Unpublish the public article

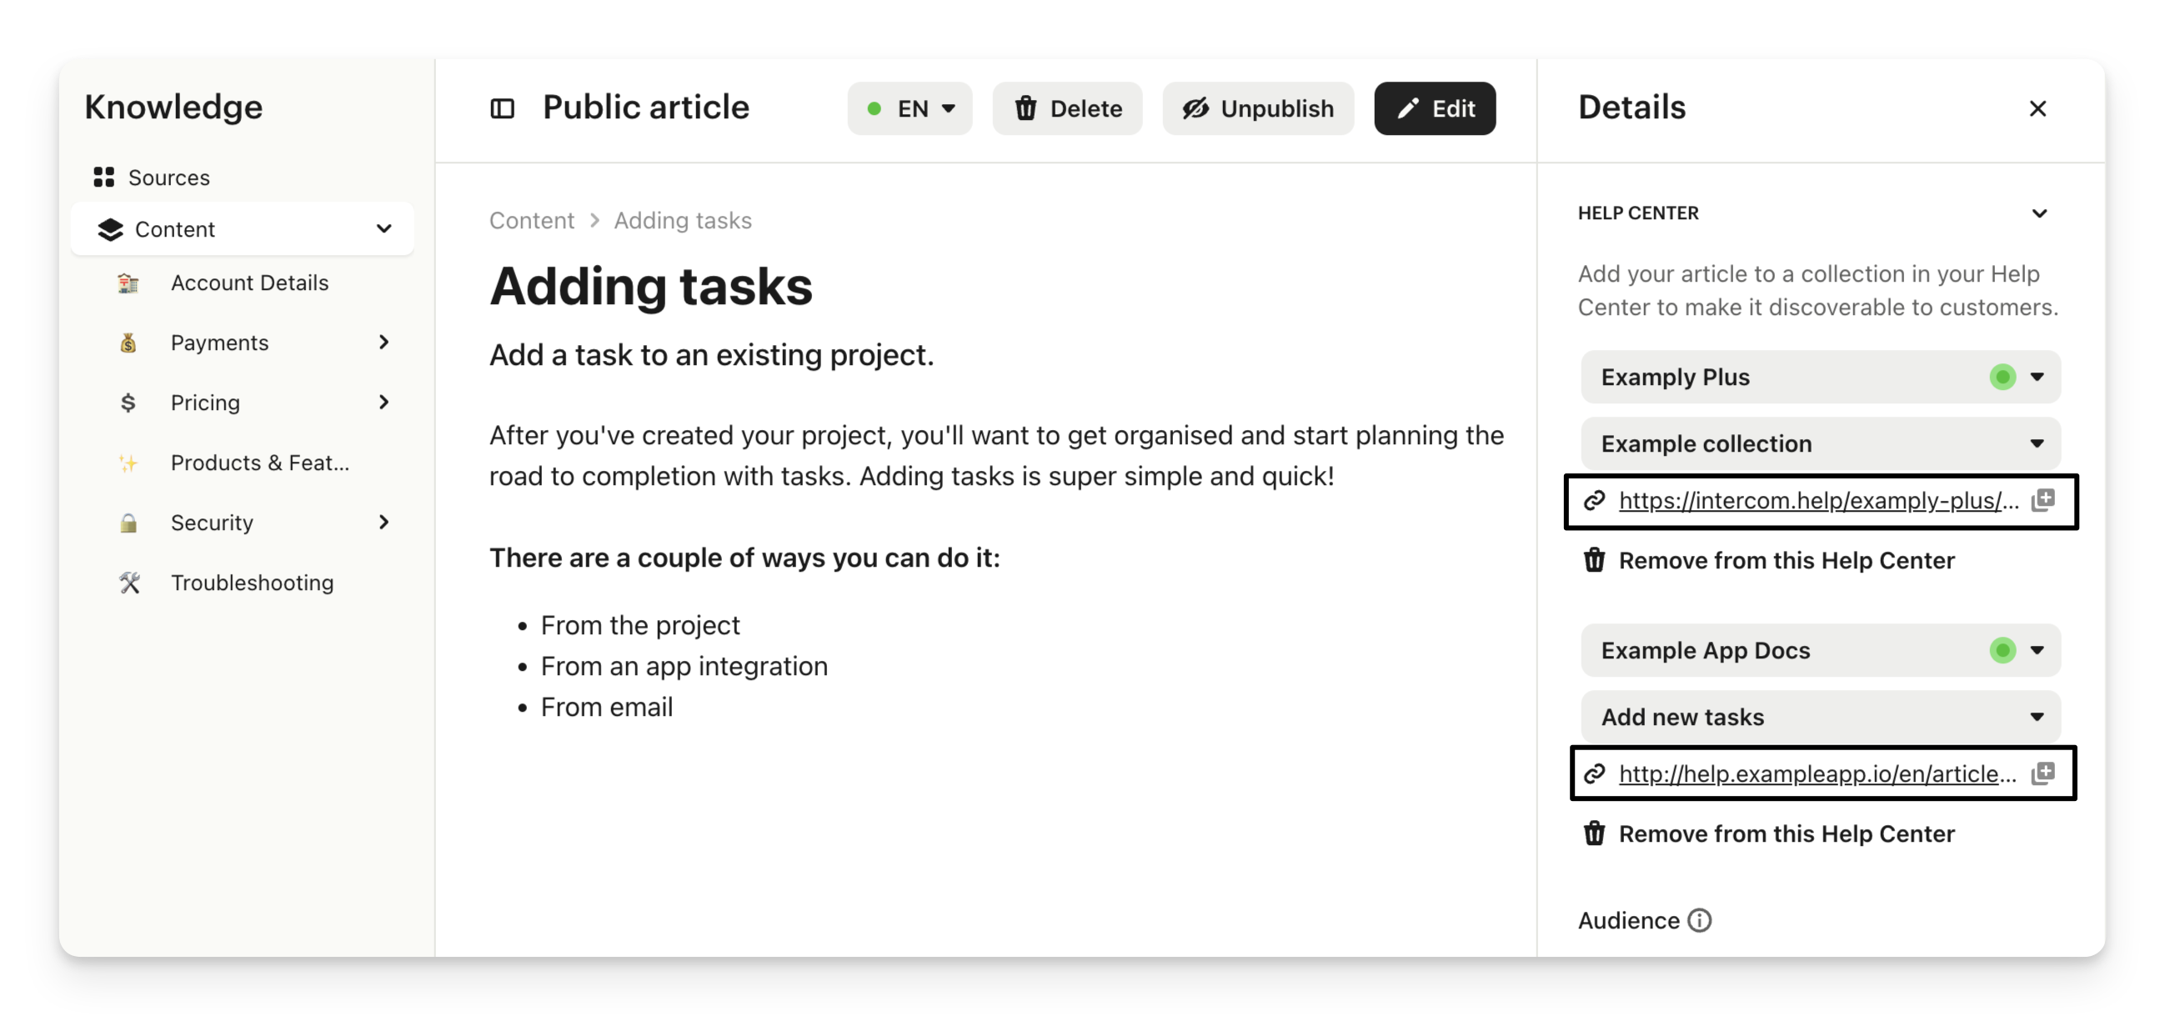[1257, 108]
